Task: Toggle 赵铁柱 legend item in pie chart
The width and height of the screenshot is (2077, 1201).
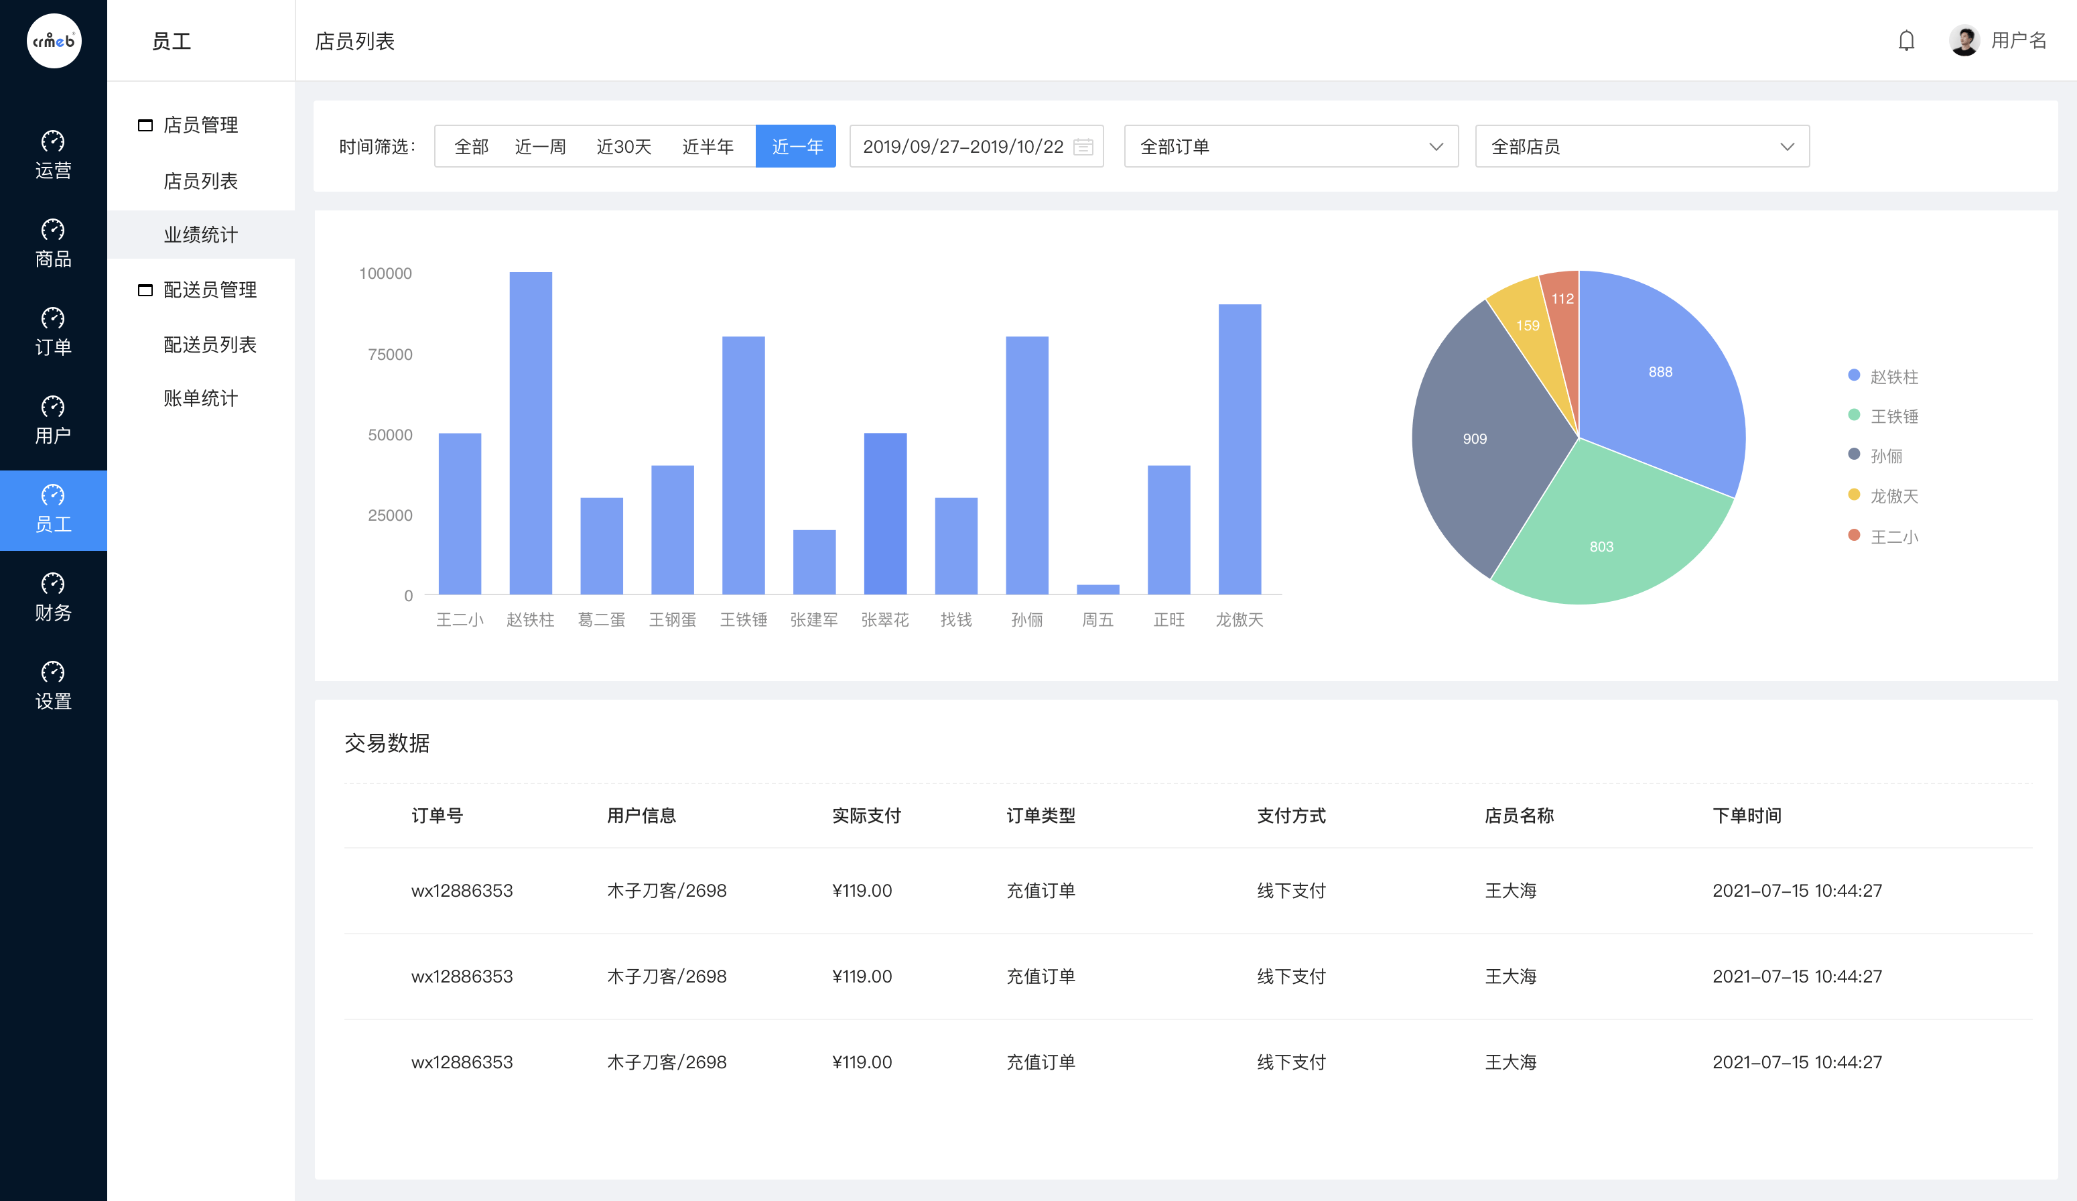Action: [1883, 376]
